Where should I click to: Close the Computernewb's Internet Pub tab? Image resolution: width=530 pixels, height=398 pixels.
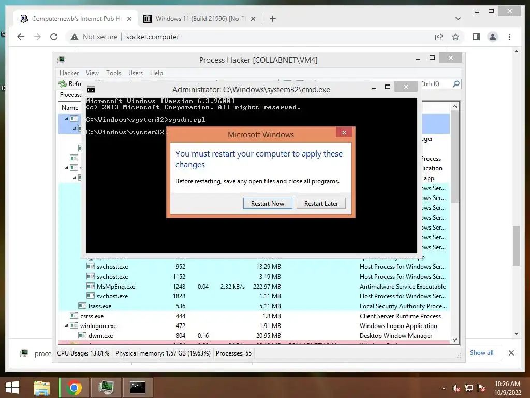[129, 19]
